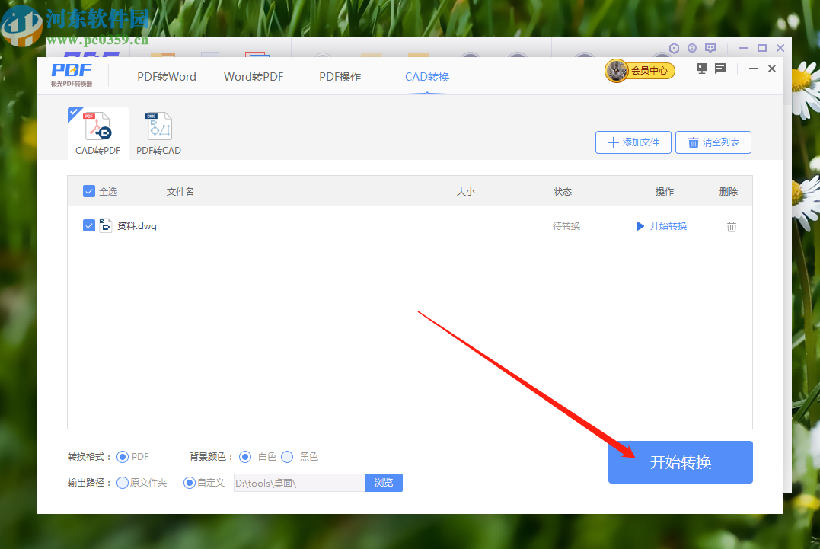This screenshot has height=549, width=820.
Task: Toggle the 全选 select-all checkbox
Action: tap(89, 191)
